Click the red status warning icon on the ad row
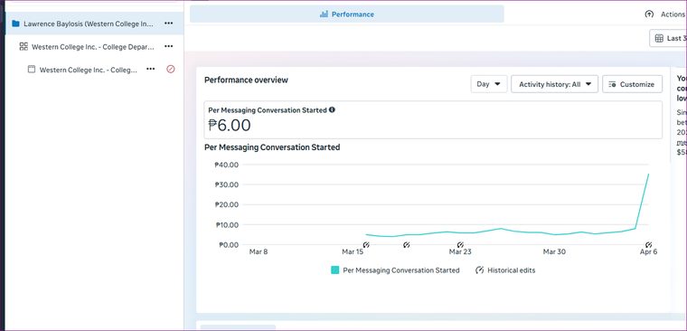 tap(171, 69)
